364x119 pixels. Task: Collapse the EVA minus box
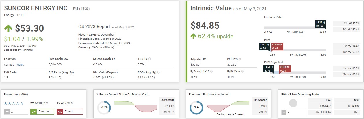(284, 112)
